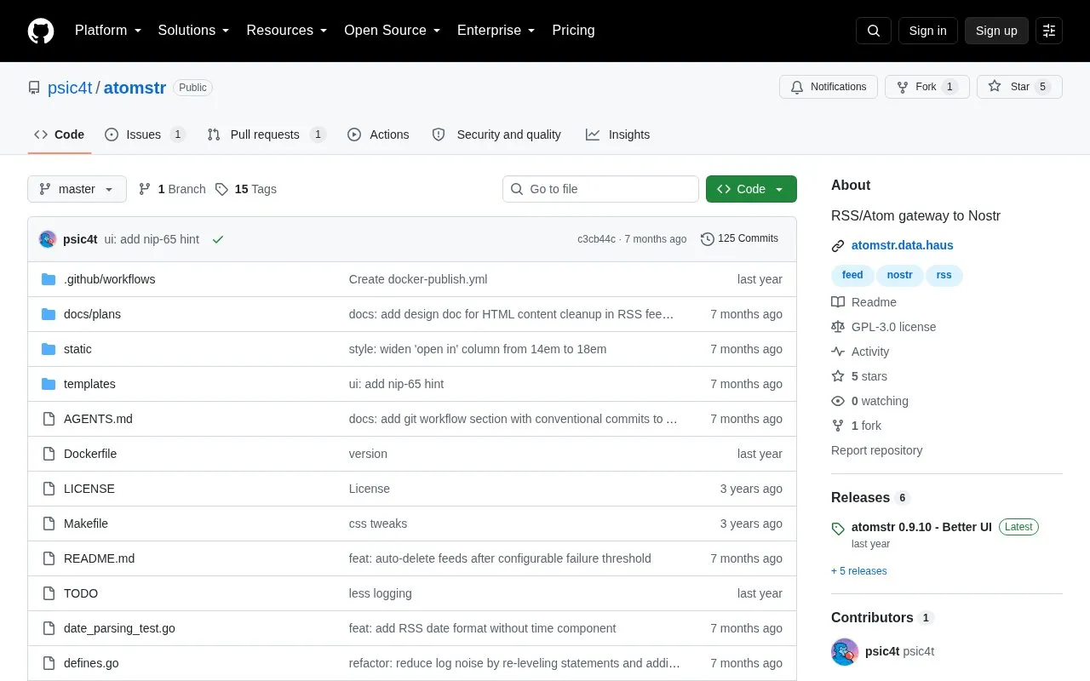The image size is (1090, 681).
Task: Click the Dockerfile file icon
Action: [49, 454]
